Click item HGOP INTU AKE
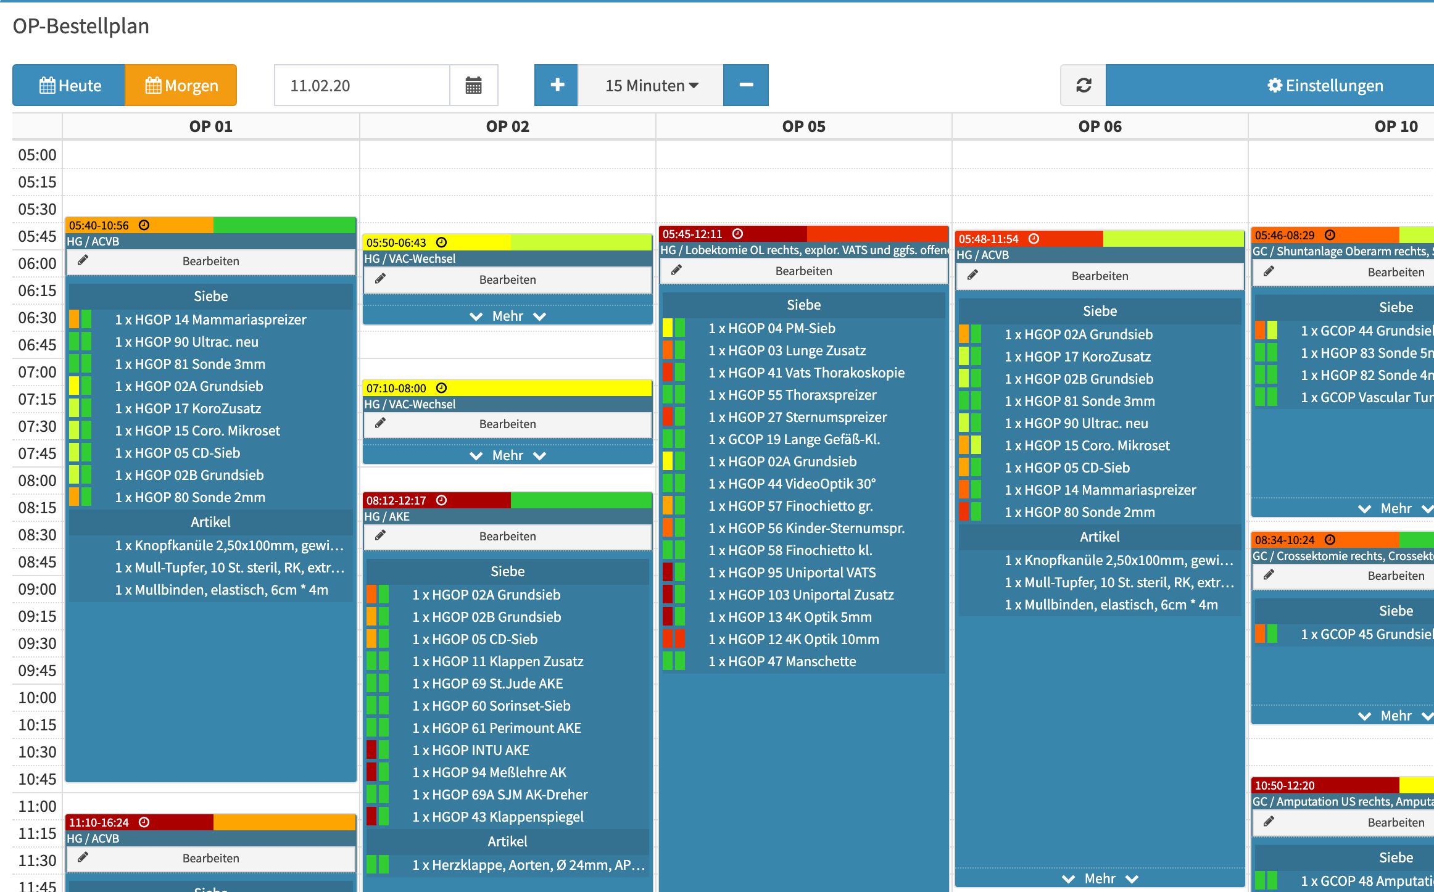Screen dimensions: 1434x892 click(x=470, y=750)
